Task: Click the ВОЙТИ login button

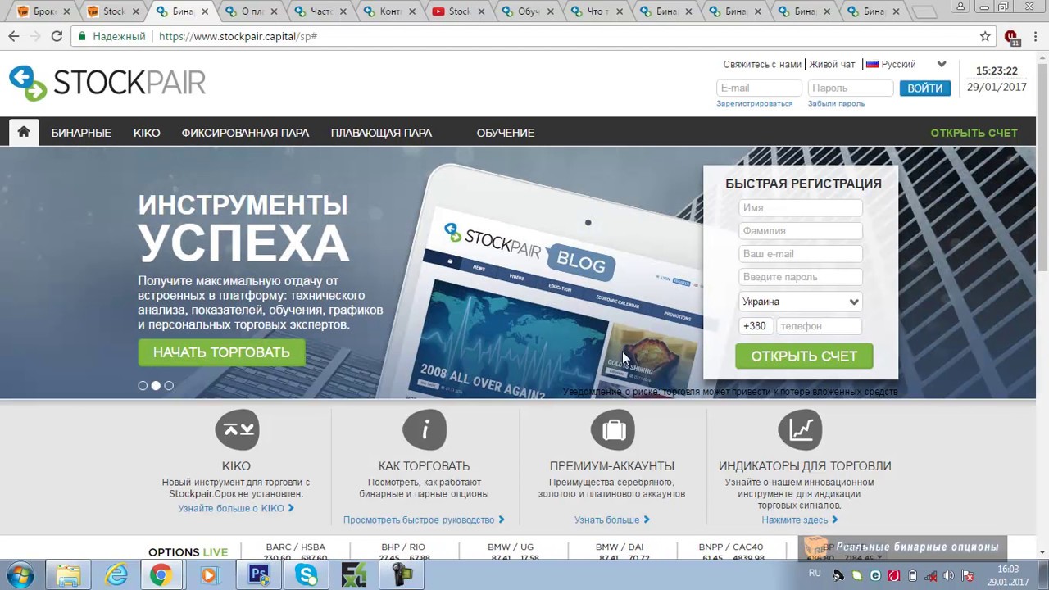Action: click(x=925, y=88)
